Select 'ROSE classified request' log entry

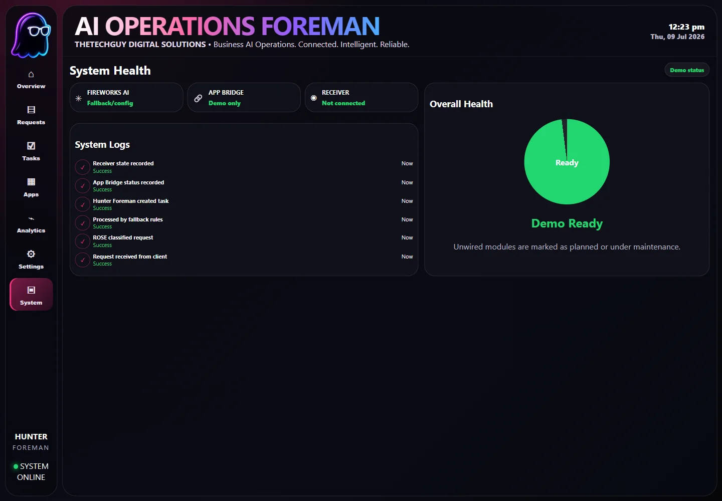(x=244, y=241)
